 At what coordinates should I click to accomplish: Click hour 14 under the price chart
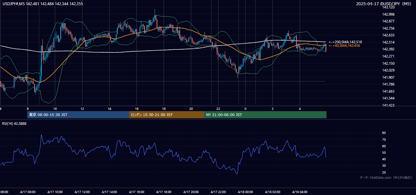(109, 109)
